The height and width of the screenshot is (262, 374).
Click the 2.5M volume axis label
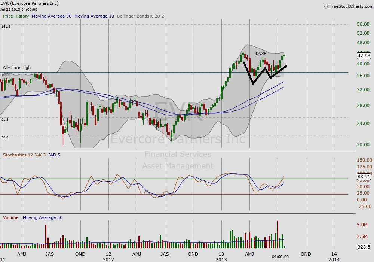(362, 237)
